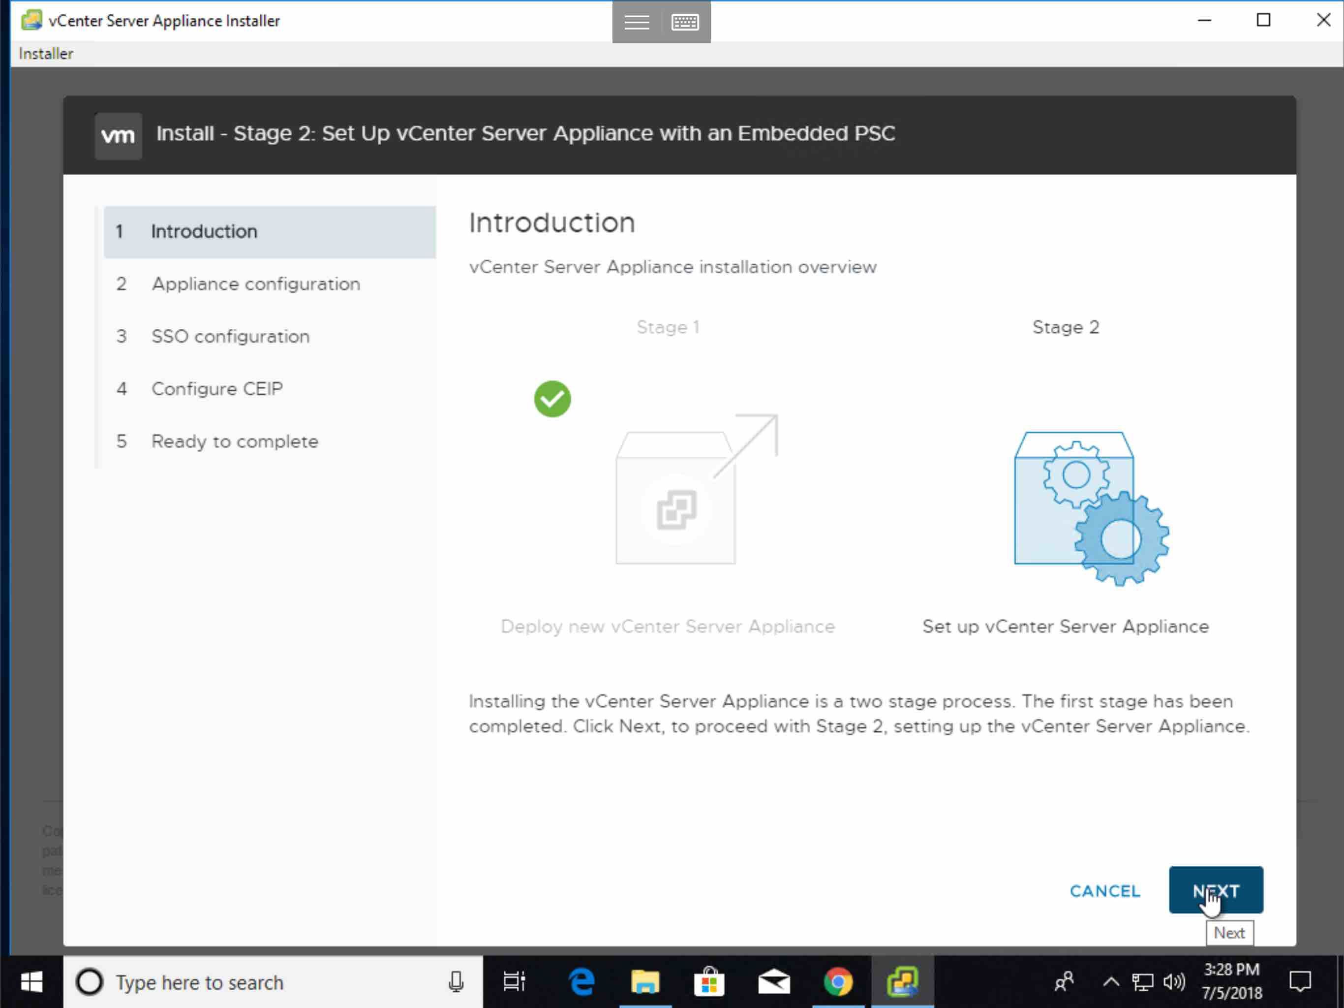Image resolution: width=1344 pixels, height=1008 pixels.
Task: Launch Google Chrome from the taskbar
Action: pos(838,982)
